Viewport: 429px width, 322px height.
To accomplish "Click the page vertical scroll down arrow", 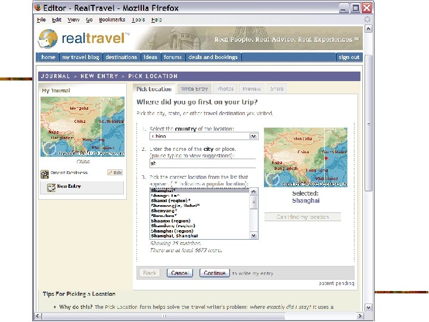I will click(369, 308).
